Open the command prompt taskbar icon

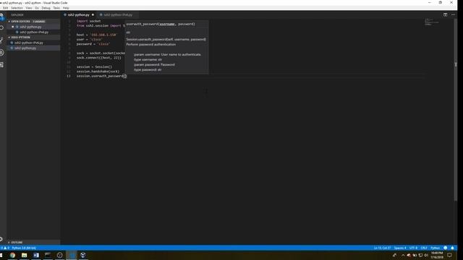click(48, 255)
